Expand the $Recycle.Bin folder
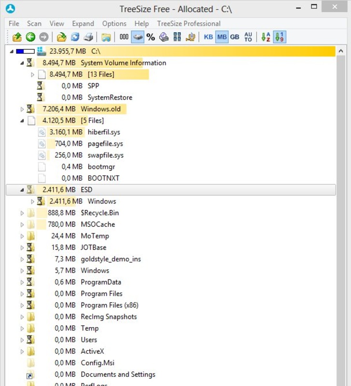This screenshot has height=386, width=351. click(x=22, y=213)
